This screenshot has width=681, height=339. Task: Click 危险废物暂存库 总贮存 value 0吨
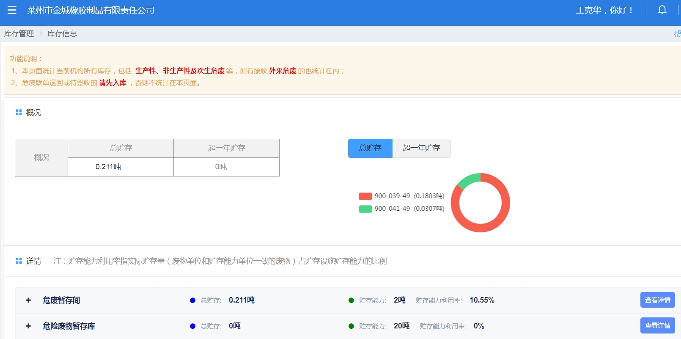[x=235, y=326]
